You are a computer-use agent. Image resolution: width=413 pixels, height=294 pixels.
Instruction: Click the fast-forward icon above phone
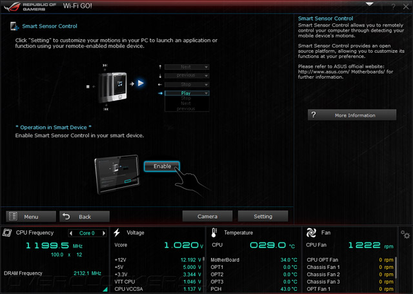click(x=105, y=65)
